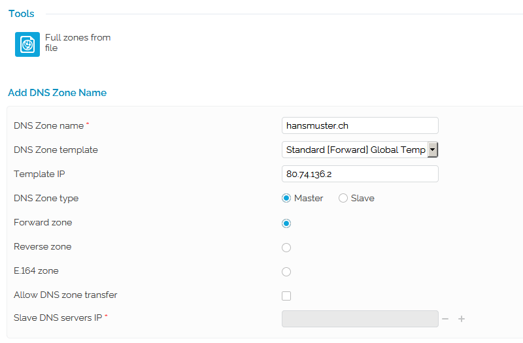Choose the Reverse zone radio option
Screen dimensions: 523x343
pos(286,248)
